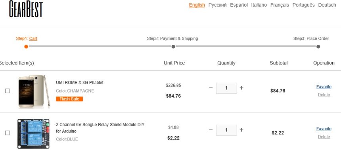The width and height of the screenshot is (341, 150).
Task: Change site language to Deutsch
Action: 327,5
